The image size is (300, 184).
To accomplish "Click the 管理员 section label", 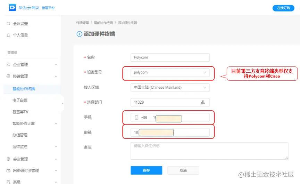I will coord(12,53).
